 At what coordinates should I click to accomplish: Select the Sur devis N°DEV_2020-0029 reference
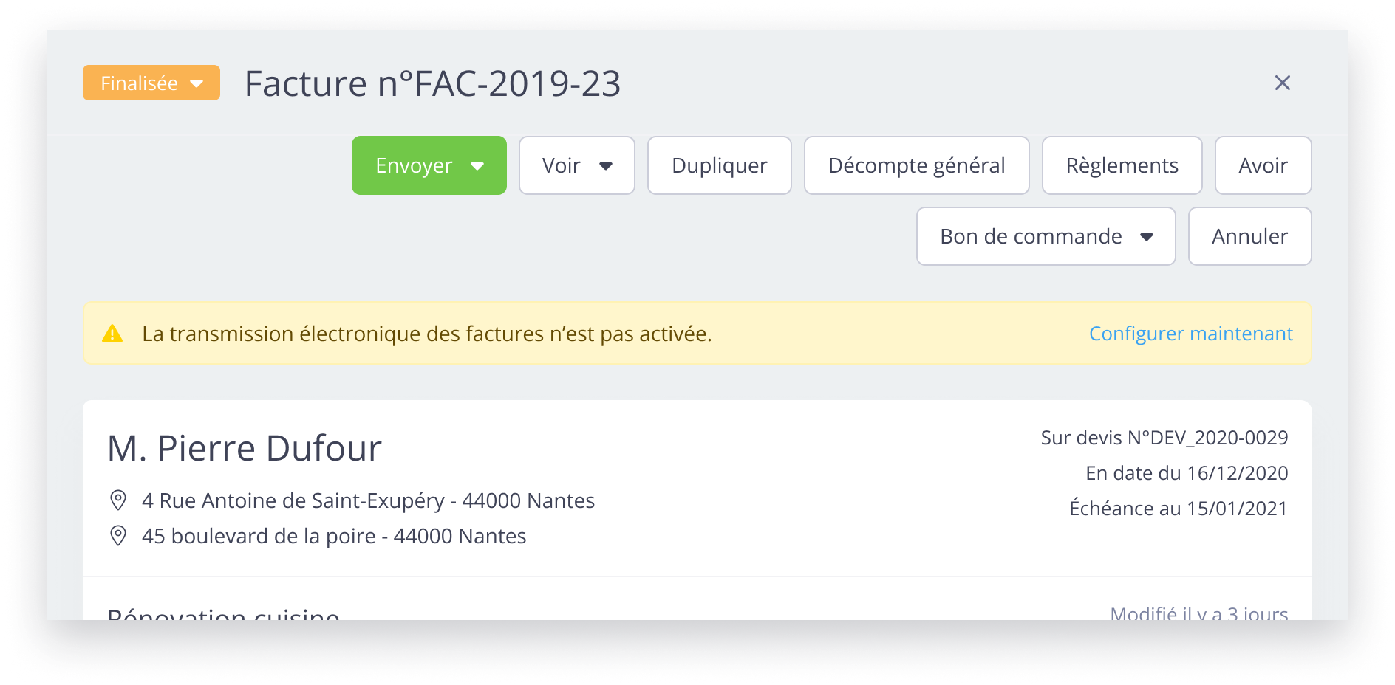1164,438
